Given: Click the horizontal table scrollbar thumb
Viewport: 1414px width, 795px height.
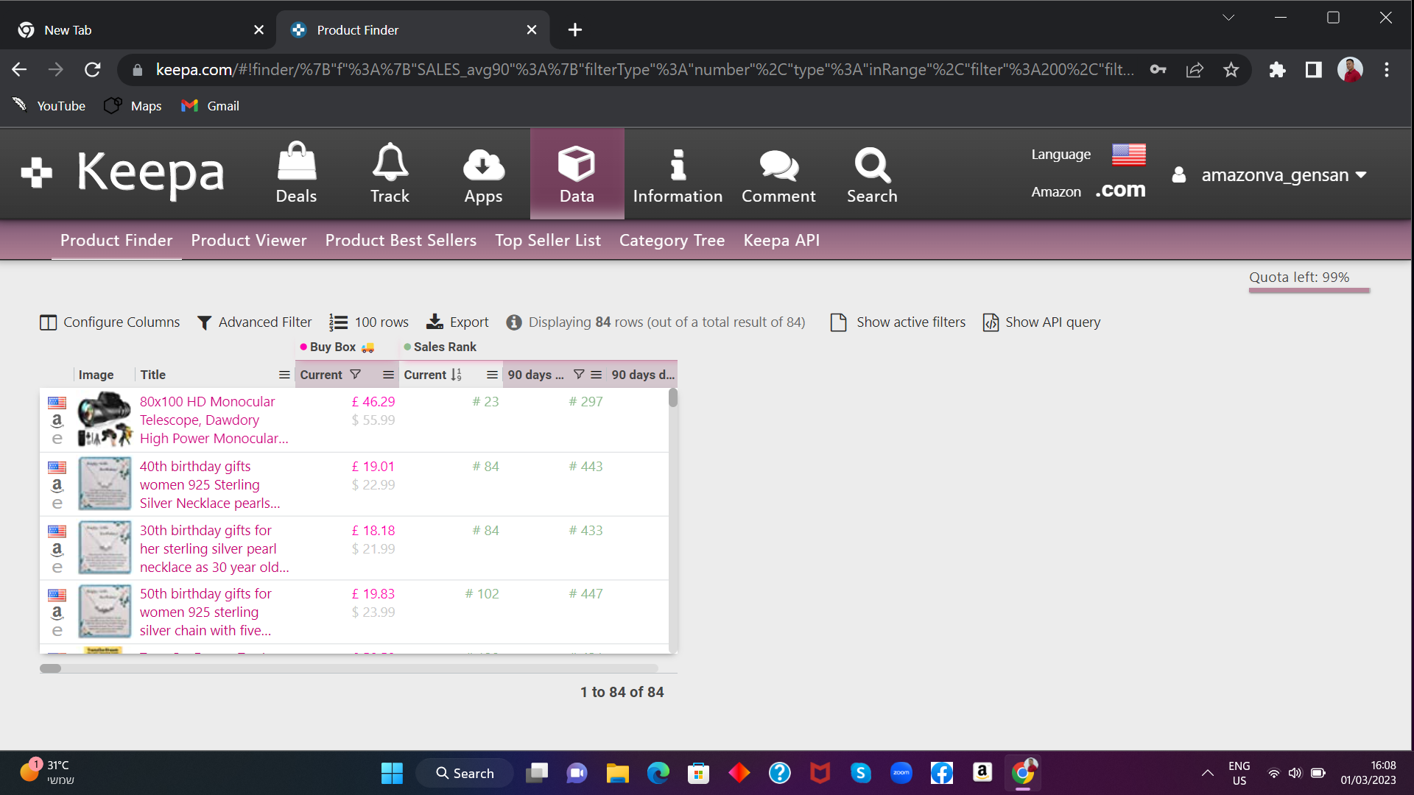Looking at the screenshot, I should point(51,668).
